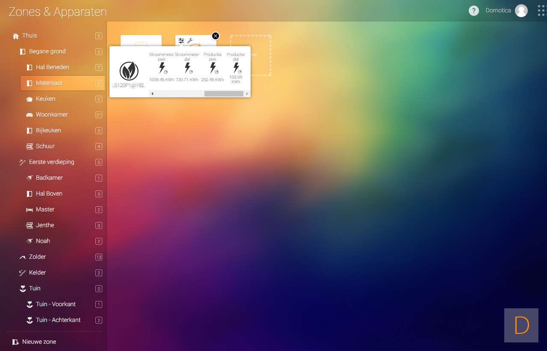Click the Productie piek lightning icon
547x351 pixels.
click(213, 68)
